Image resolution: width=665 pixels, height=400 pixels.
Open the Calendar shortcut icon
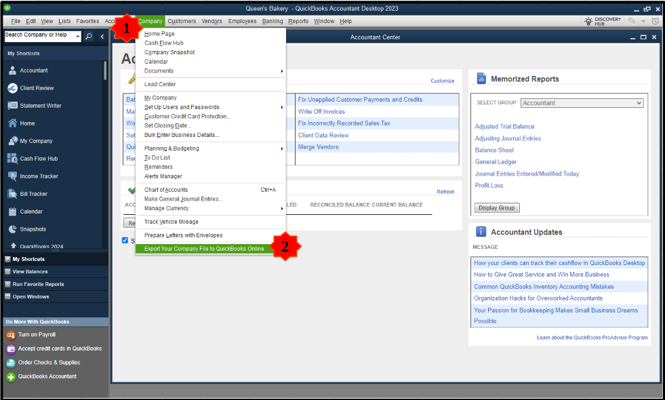pyautogui.click(x=12, y=212)
